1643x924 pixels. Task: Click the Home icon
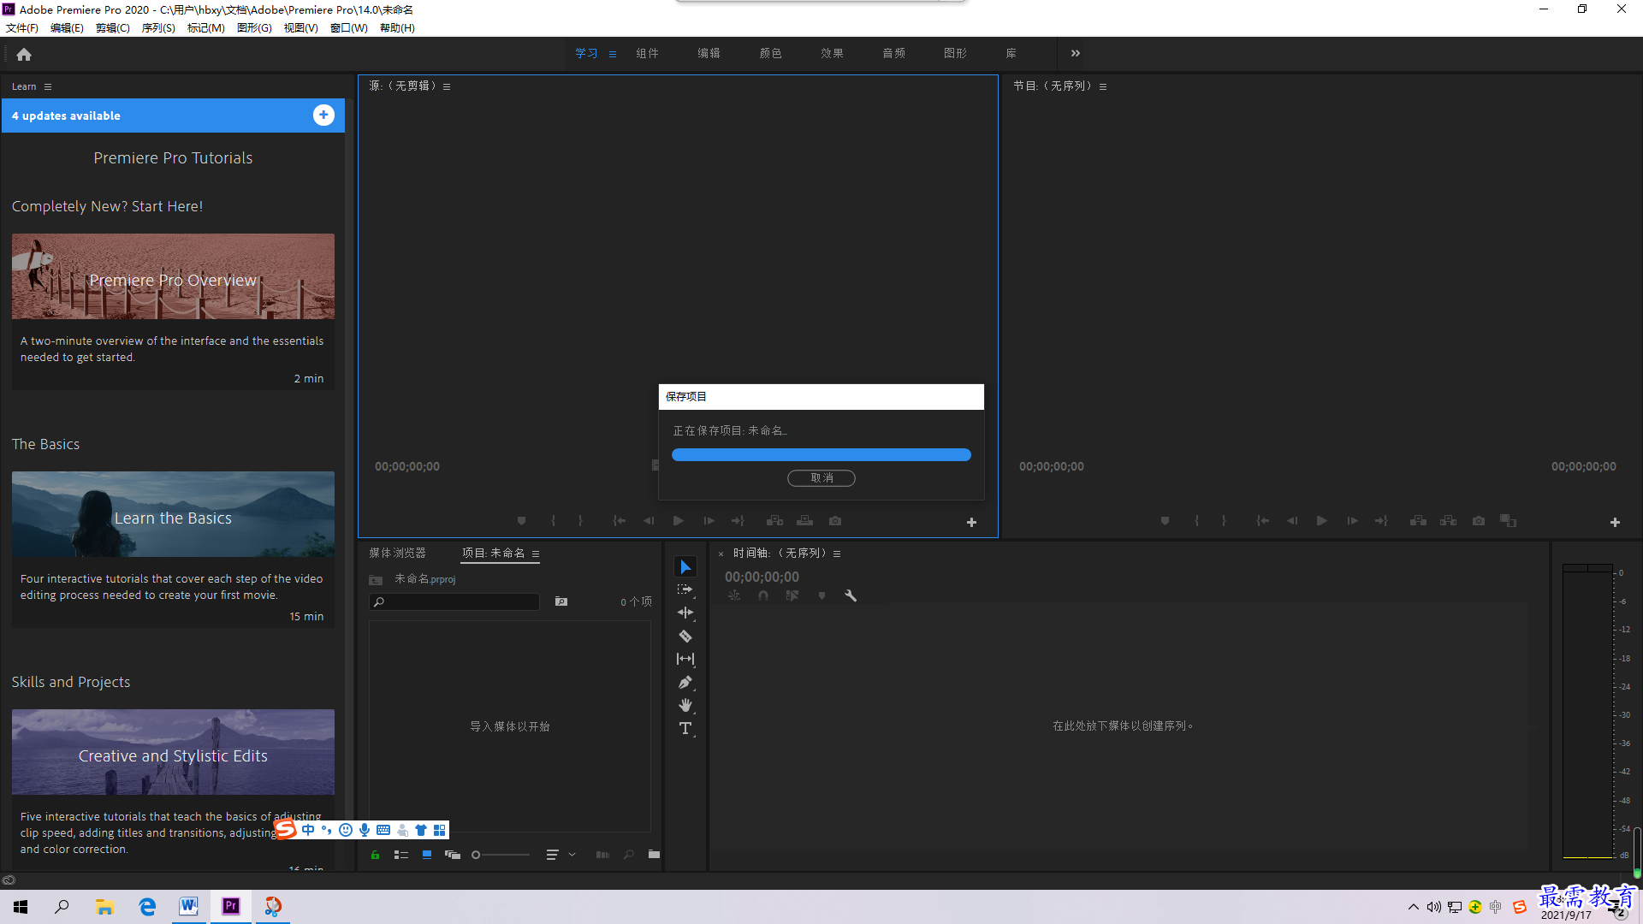[x=24, y=54]
